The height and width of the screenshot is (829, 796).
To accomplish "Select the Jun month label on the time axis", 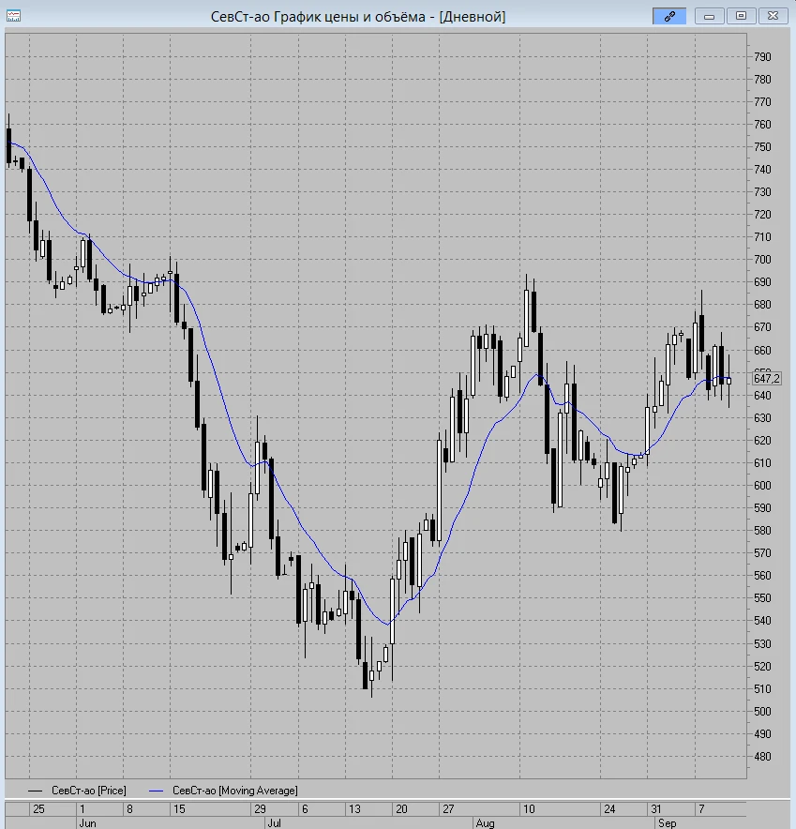I will click(x=87, y=823).
